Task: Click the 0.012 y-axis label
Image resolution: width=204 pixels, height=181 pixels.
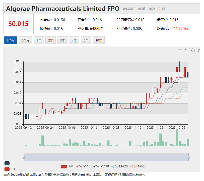Action: point(17,93)
